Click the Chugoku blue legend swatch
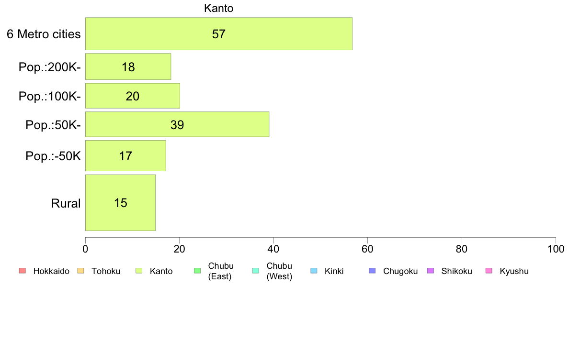Viewport: 569px width, 352px height. click(372, 271)
